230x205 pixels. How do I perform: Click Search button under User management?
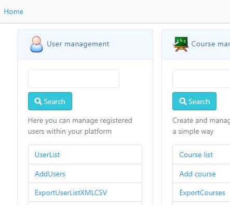[x=50, y=101]
